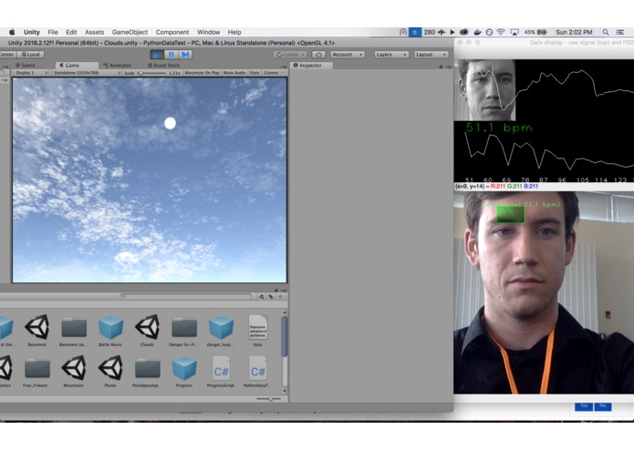Toggle the Local handle rotation button
The width and height of the screenshot is (634, 450).
click(31, 55)
